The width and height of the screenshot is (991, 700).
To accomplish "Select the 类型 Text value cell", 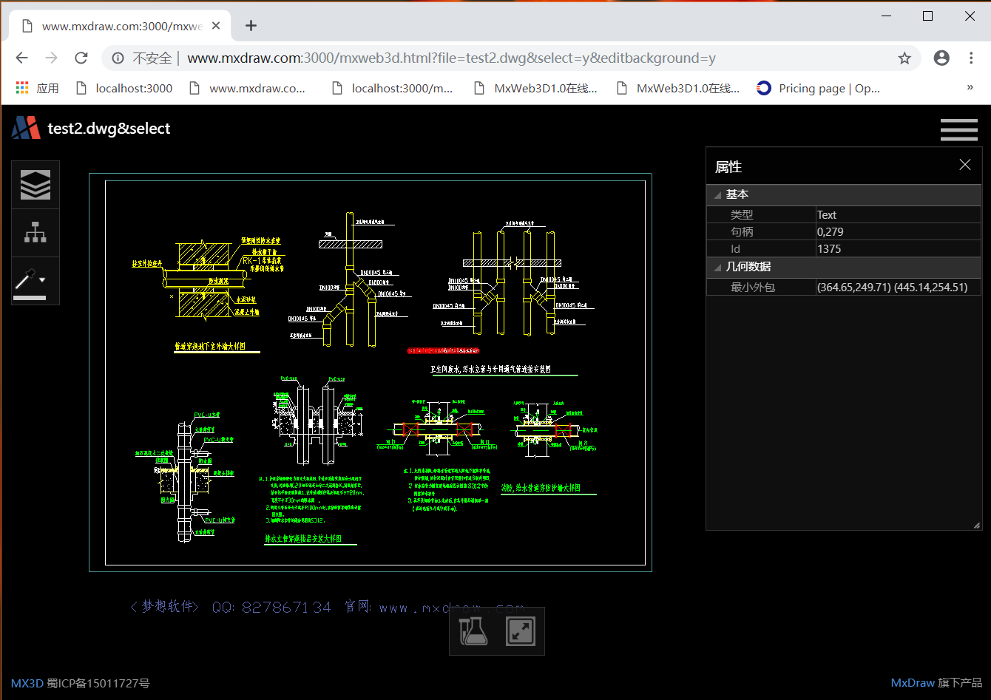I will [898, 214].
